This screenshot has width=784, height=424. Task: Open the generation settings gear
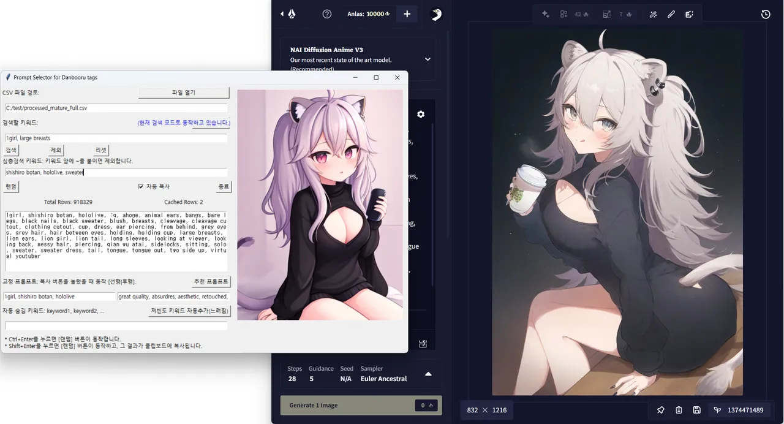point(421,114)
